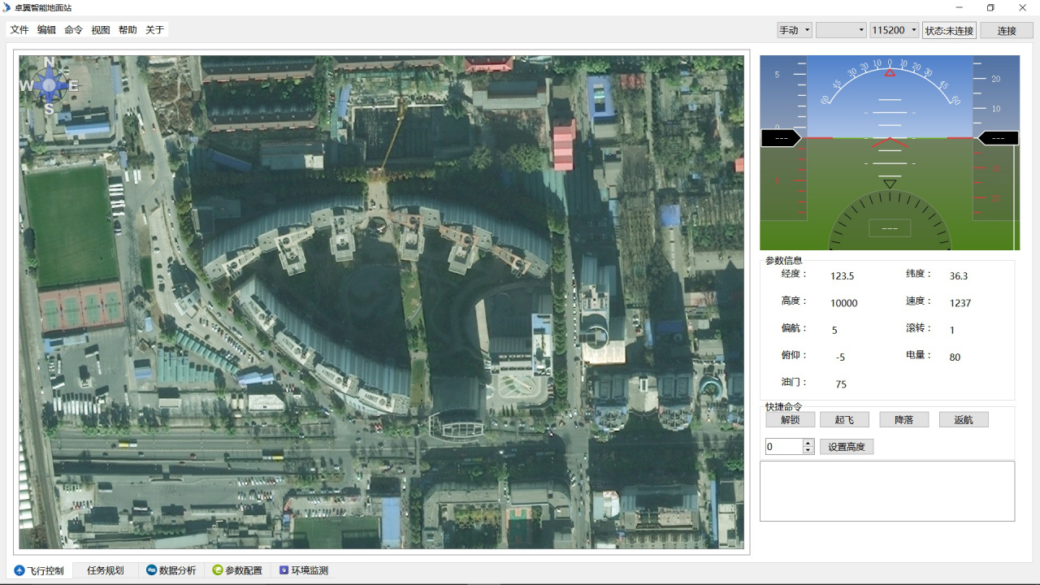Open the 手动 mode dropdown
The height and width of the screenshot is (585, 1040).
pos(795,30)
